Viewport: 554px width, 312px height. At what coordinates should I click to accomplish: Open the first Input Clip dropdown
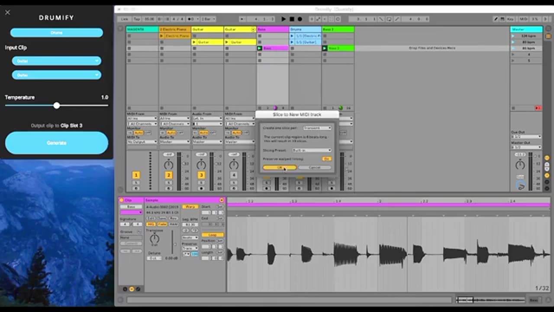point(57,61)
